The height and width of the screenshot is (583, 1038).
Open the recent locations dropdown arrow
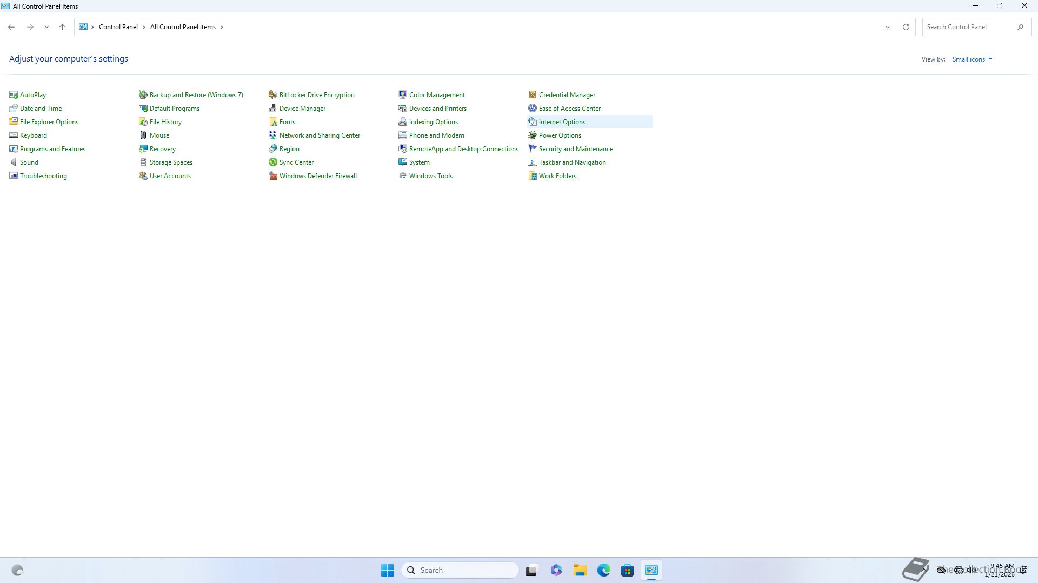coord(46,27)
